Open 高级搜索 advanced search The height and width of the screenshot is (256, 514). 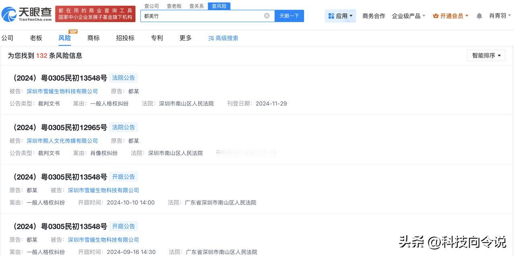(223, 38)
